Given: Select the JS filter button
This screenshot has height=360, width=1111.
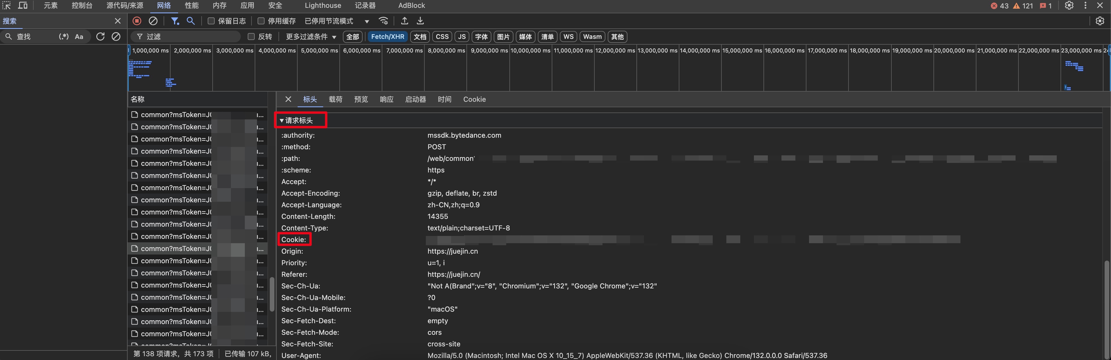Looking at the screenshot, I should click(462, 37).
